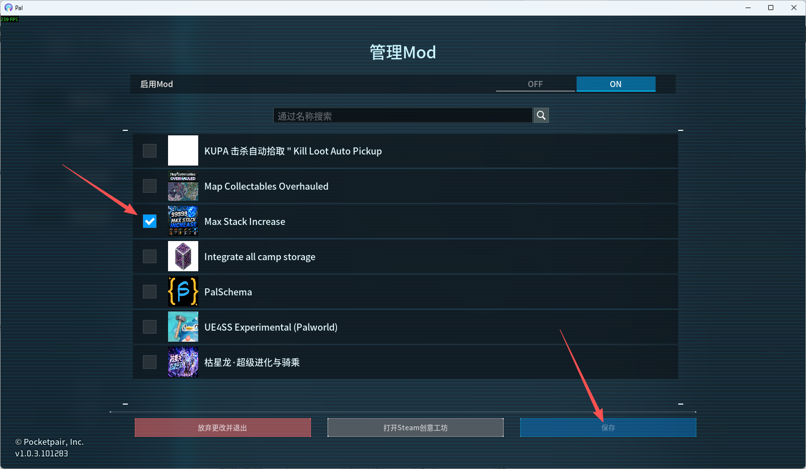Switch 启用Mod to OFF
The image size is (806, 469).
click(x=535, y=84)
